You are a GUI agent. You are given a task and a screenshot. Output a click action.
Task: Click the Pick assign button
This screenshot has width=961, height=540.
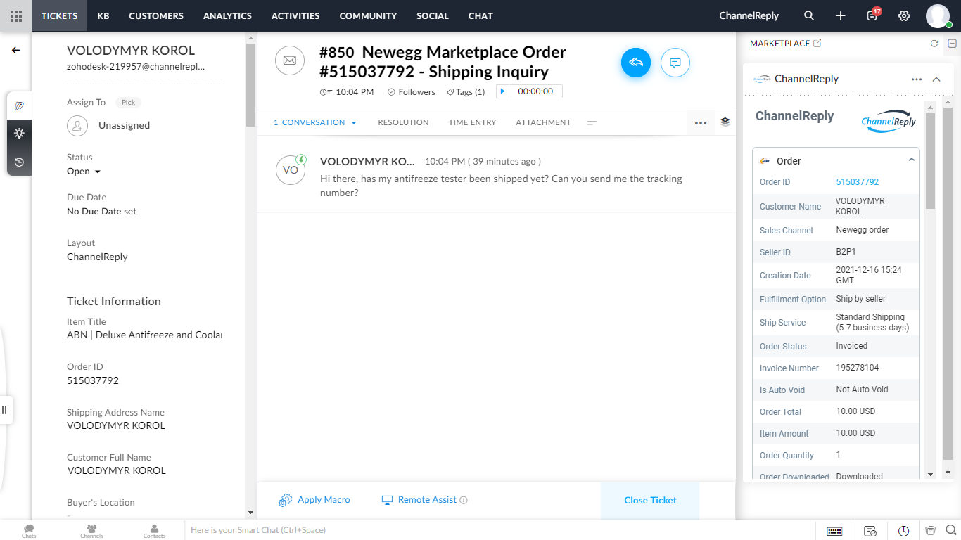(128, 103)
